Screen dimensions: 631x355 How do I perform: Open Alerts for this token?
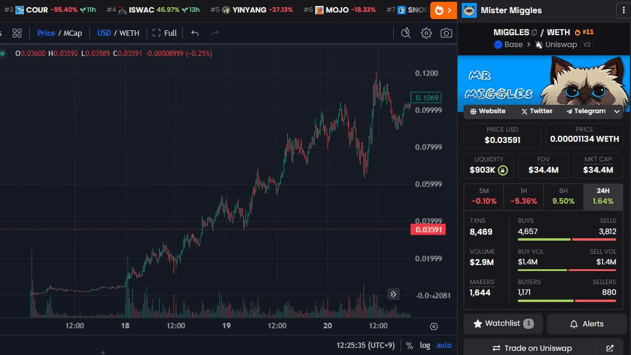(x=587, y=323)
